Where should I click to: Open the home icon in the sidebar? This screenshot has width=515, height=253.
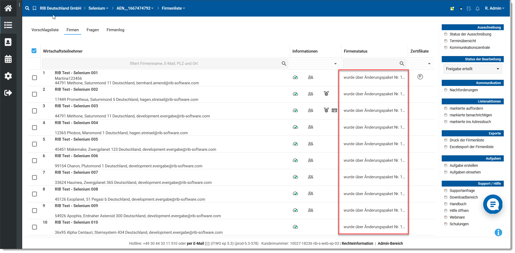coord(8,8)
